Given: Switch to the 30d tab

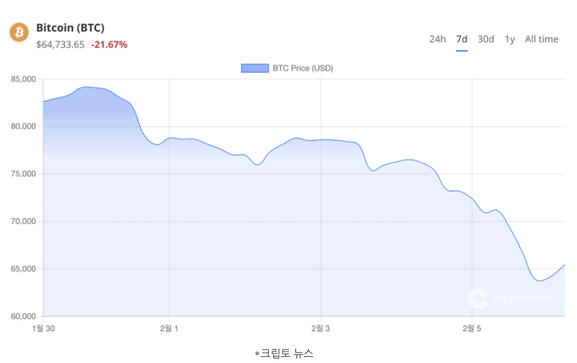Looking at the screenshot, I should pyautogui.click(x=485, y=39).
